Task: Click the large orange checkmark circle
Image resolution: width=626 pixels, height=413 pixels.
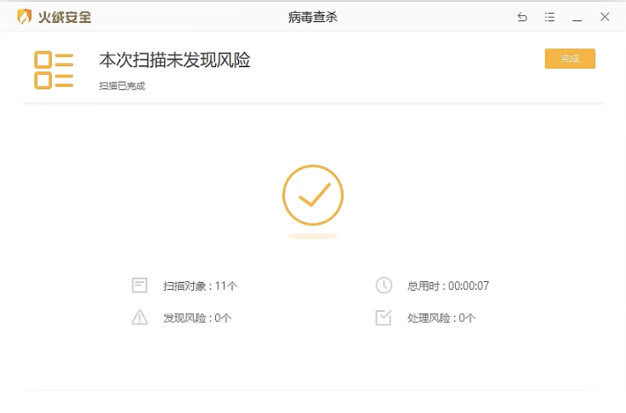Action: coord(313,195)
